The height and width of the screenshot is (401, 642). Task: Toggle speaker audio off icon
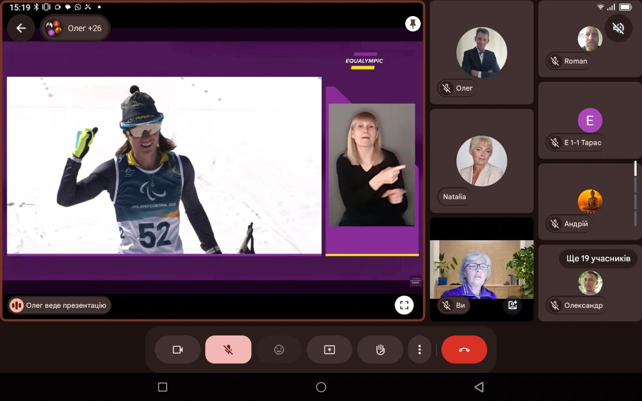[618, 28]
